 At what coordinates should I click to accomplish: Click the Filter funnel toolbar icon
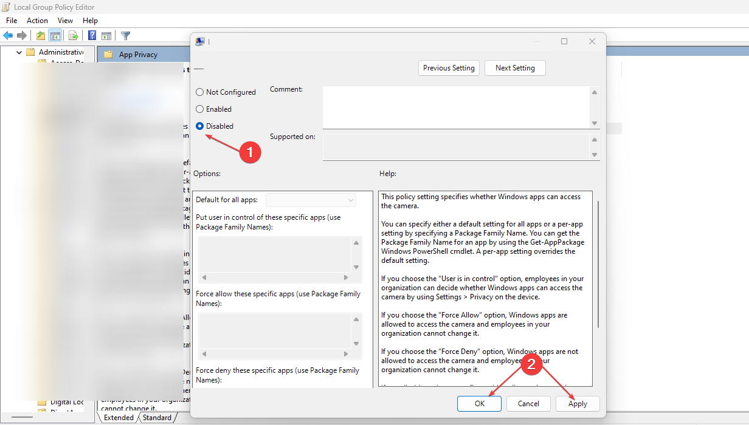[125, 36]
